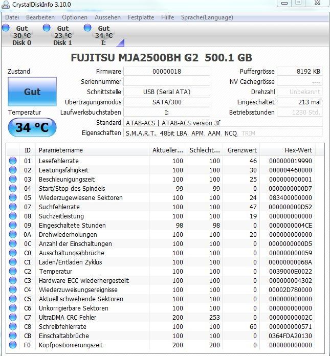Click the ID column header

tap(27, 150)
